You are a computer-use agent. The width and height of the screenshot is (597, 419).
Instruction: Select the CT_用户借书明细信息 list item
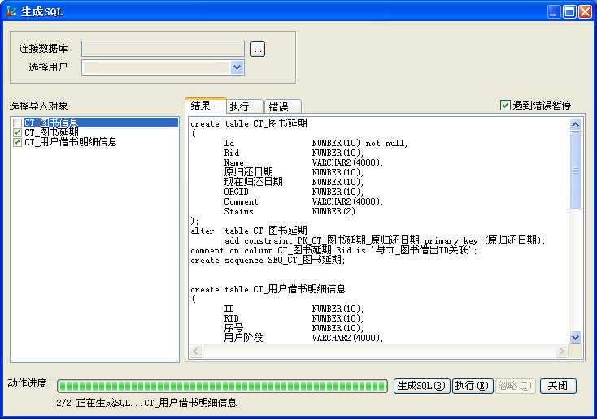tap(71, 142)
